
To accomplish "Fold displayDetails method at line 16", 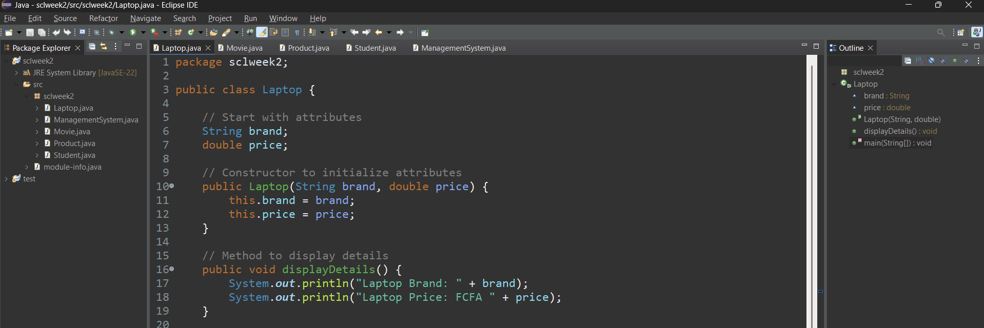I will click(x=172, y=269).
